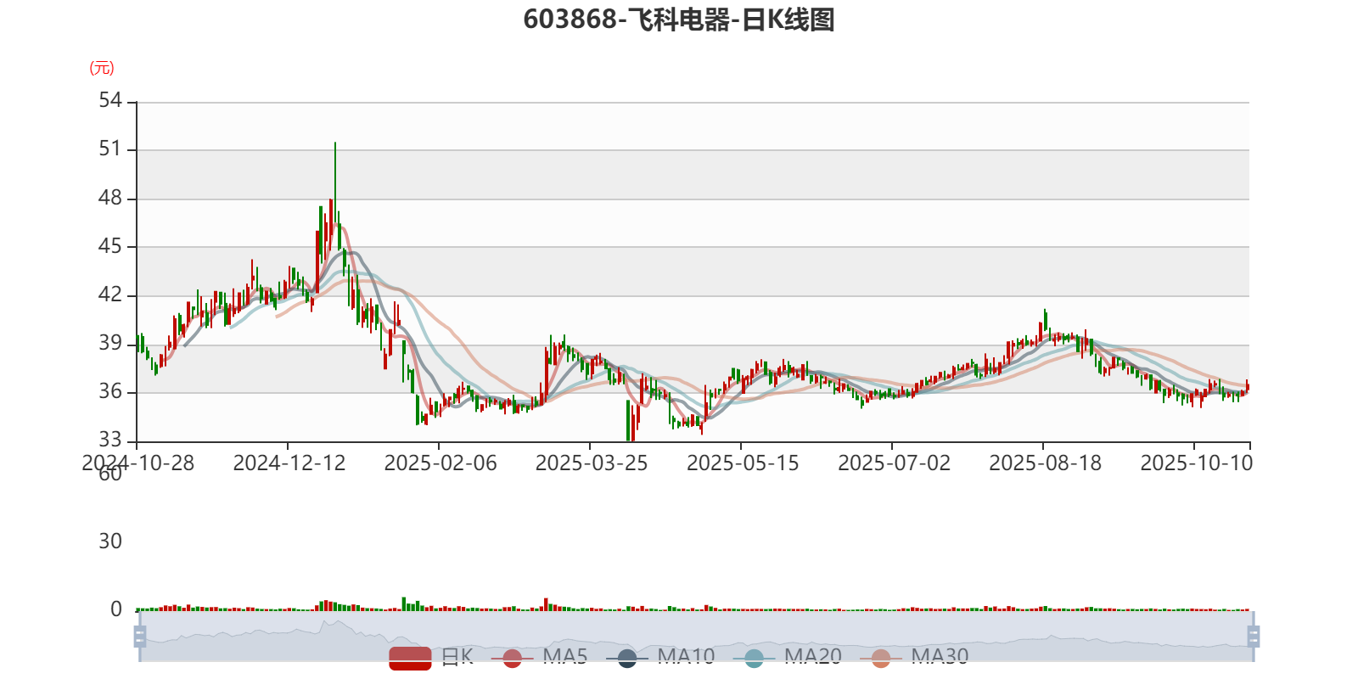Select the 36 price axis value

(x=110, y=392)
